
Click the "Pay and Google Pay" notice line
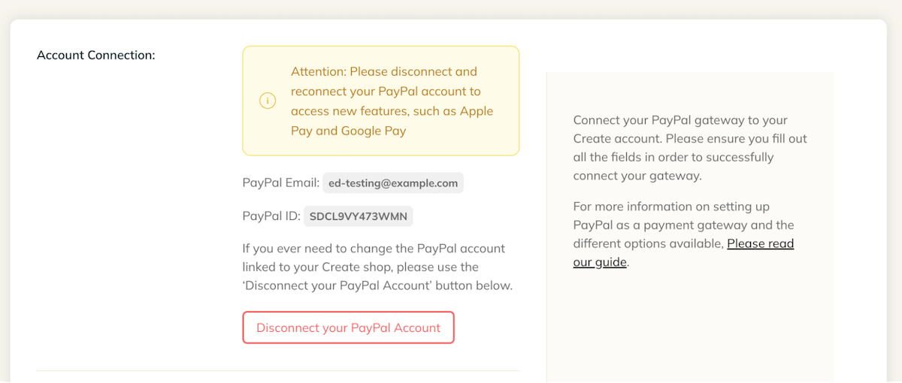[x=348, y=131]
